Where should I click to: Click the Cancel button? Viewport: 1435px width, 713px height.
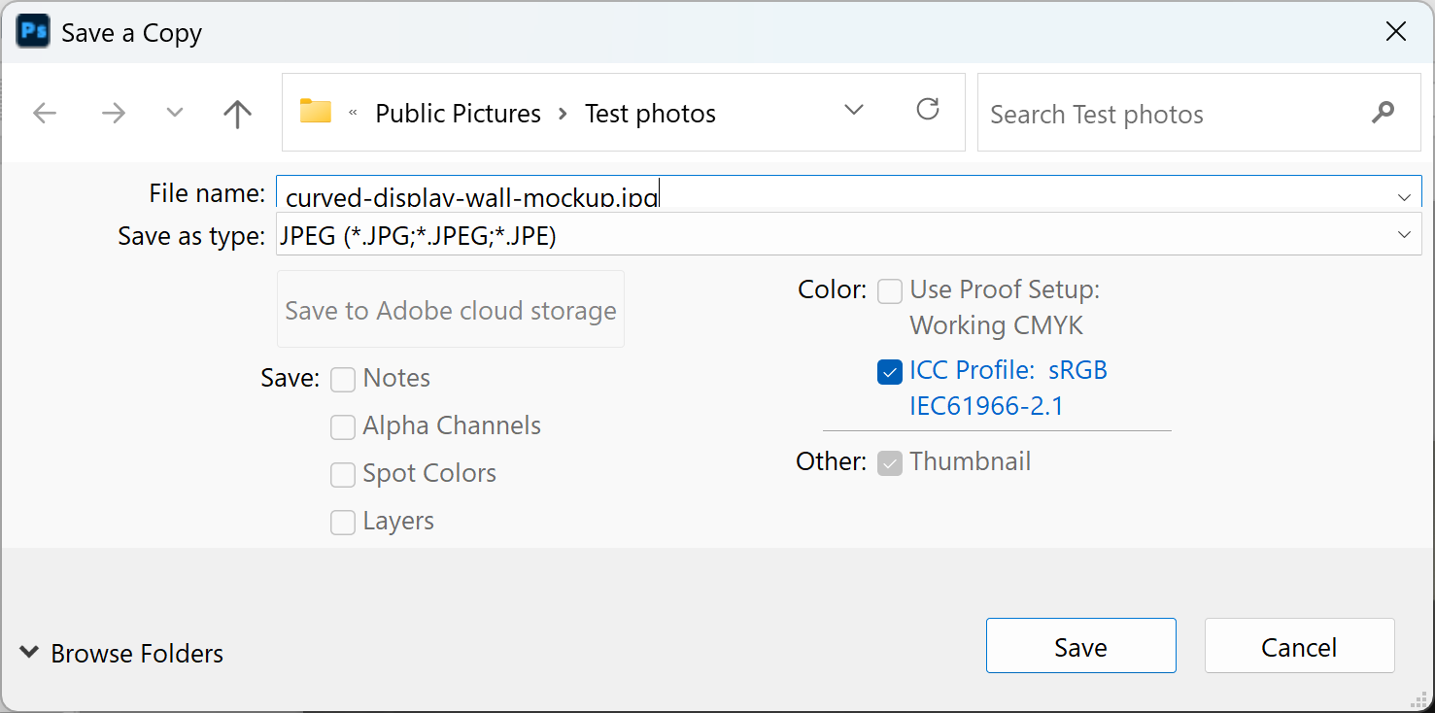[1299, 646]
